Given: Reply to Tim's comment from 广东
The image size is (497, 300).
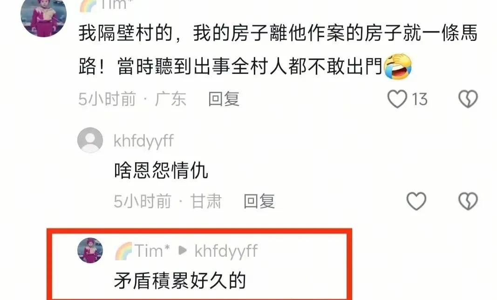Looking at the screenshot, I should pos(224,99).
